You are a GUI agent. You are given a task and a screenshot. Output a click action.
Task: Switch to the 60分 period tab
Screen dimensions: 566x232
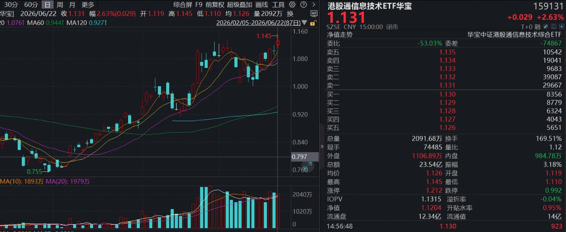[x=31, y=5]
